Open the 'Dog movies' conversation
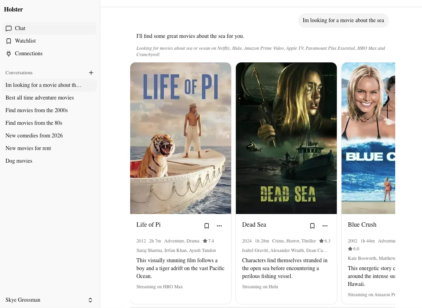422x308 pixels. (x=50, y=161)
